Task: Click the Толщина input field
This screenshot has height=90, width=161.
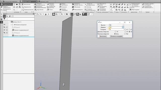Action: pos(116,29)
